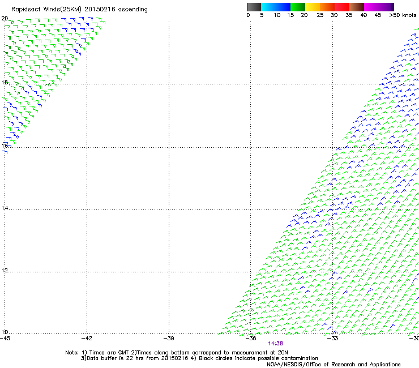Viewport: 419px width, 368px height.
Task: Click the '40' tick label on legend
Action: click(x=364, y=15)
